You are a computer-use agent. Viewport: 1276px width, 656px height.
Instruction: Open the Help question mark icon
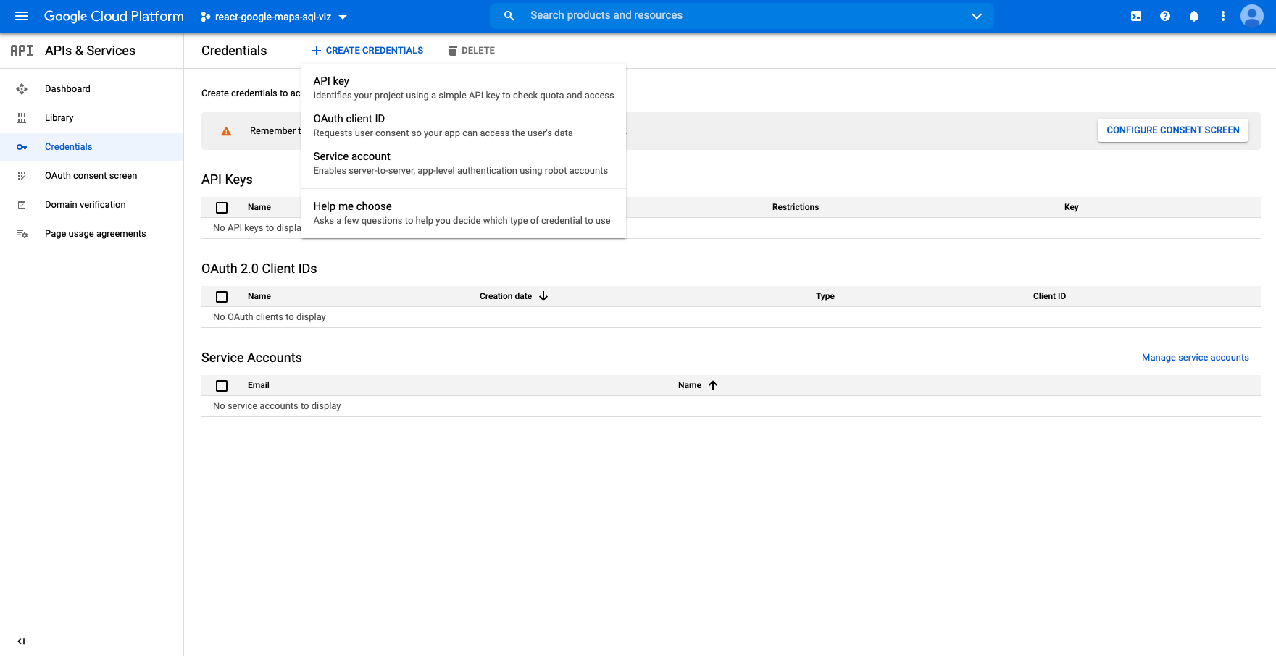pos(1165,16)
